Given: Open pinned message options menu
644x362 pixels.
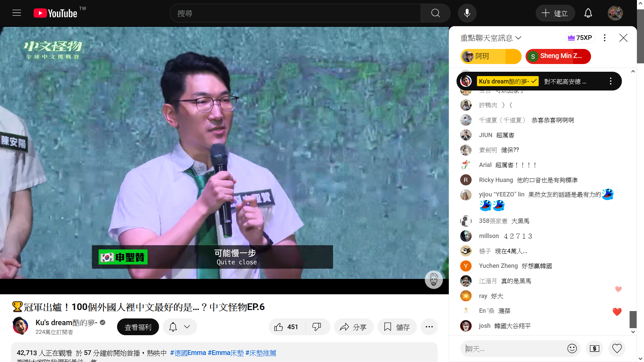Looking at the screenshot, I should coord(610,81).
